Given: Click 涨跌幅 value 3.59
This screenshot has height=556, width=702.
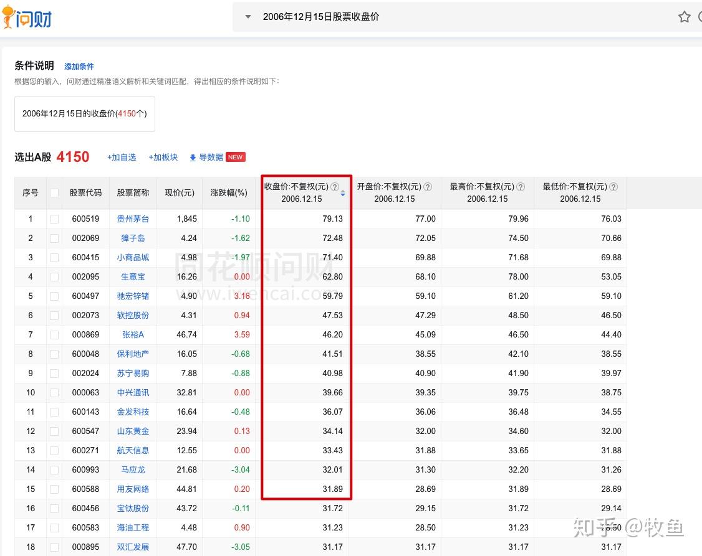Looking at the screenshot, I should click(242, 334).
